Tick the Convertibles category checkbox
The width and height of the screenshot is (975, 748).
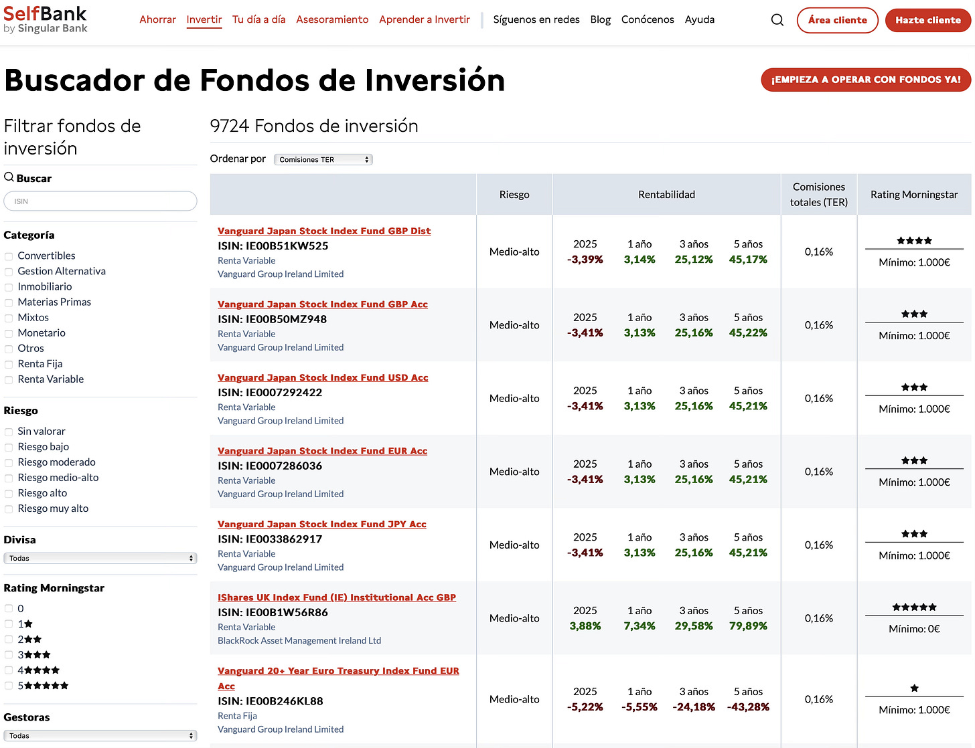click(x=9, y=256)
